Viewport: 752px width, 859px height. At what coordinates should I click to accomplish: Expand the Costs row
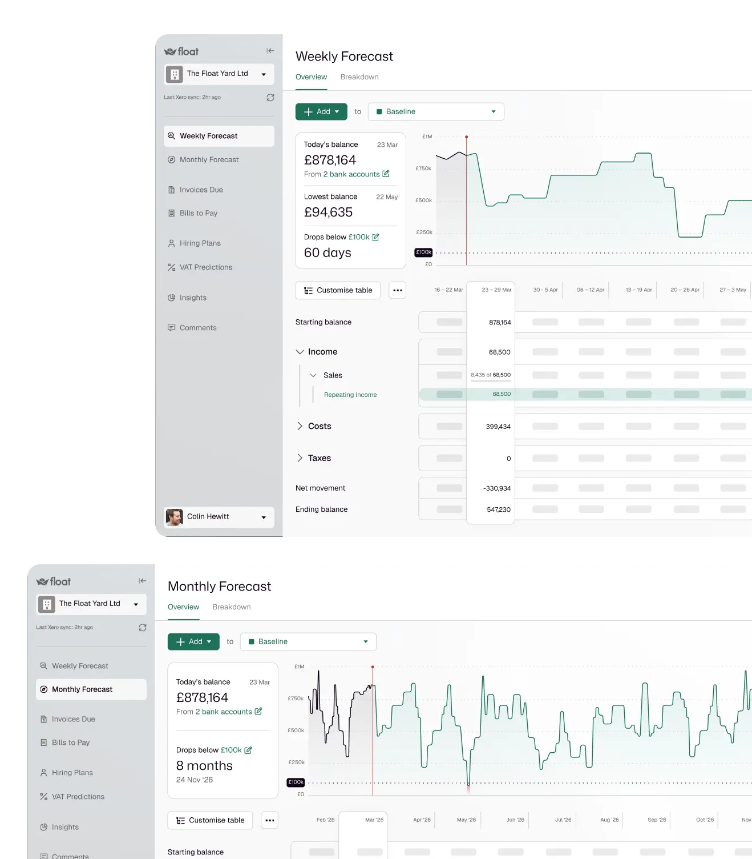click(300, 426)
